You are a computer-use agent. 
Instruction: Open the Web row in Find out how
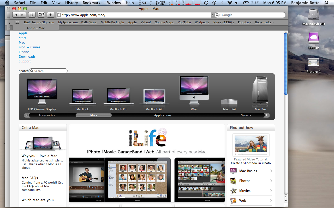click(251, 200)
